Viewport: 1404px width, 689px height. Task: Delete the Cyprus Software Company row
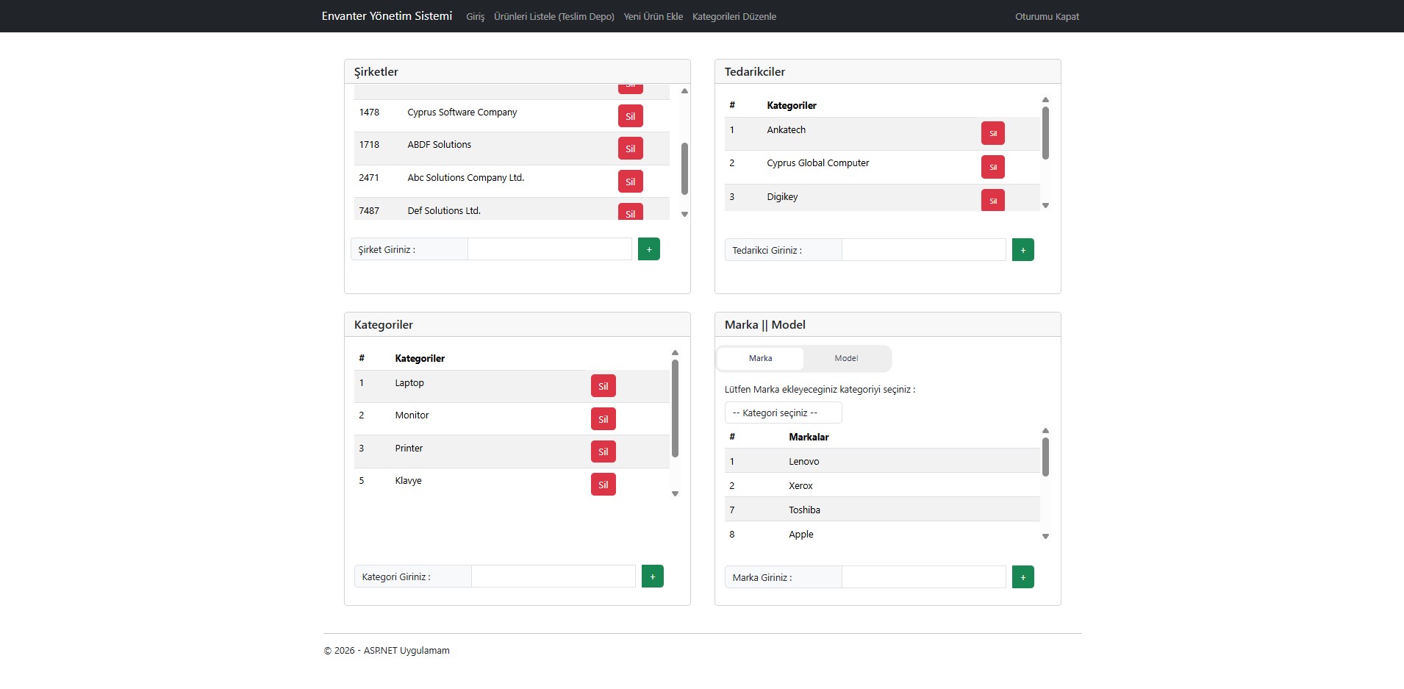coord(630,116)
